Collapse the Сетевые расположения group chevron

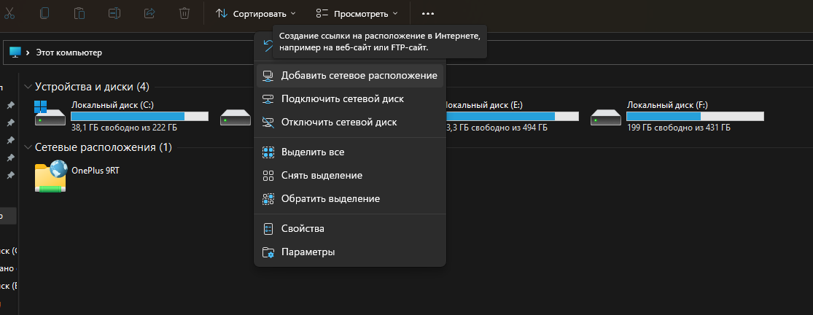[x=28, y=147]
